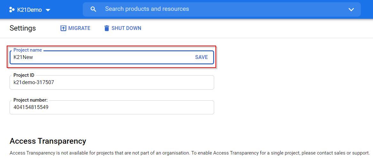373x159 pixels.
Task: Click the "Project number:" field label
Action: pos(30,100)
